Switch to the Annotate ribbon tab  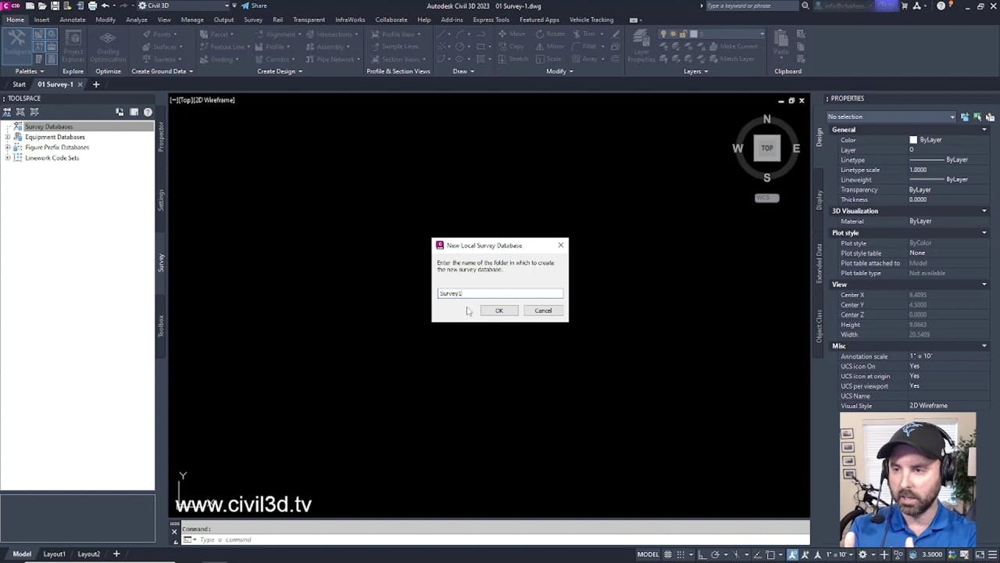71,20
